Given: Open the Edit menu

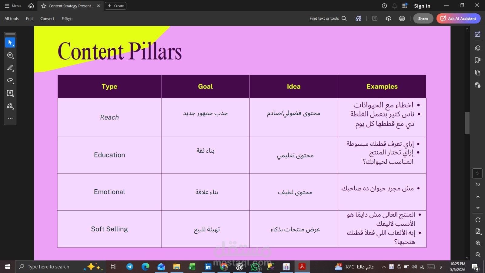Looking at the screenshot, I should tap(29, 19).
